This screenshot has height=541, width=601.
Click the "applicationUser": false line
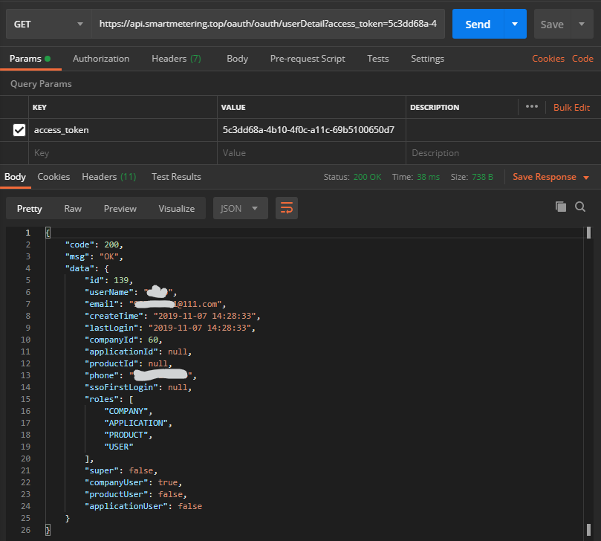pos(143,506)
